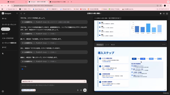The image size is (170, 95).
Task: Bookmark this page with star icon
Action: [160, 6]
